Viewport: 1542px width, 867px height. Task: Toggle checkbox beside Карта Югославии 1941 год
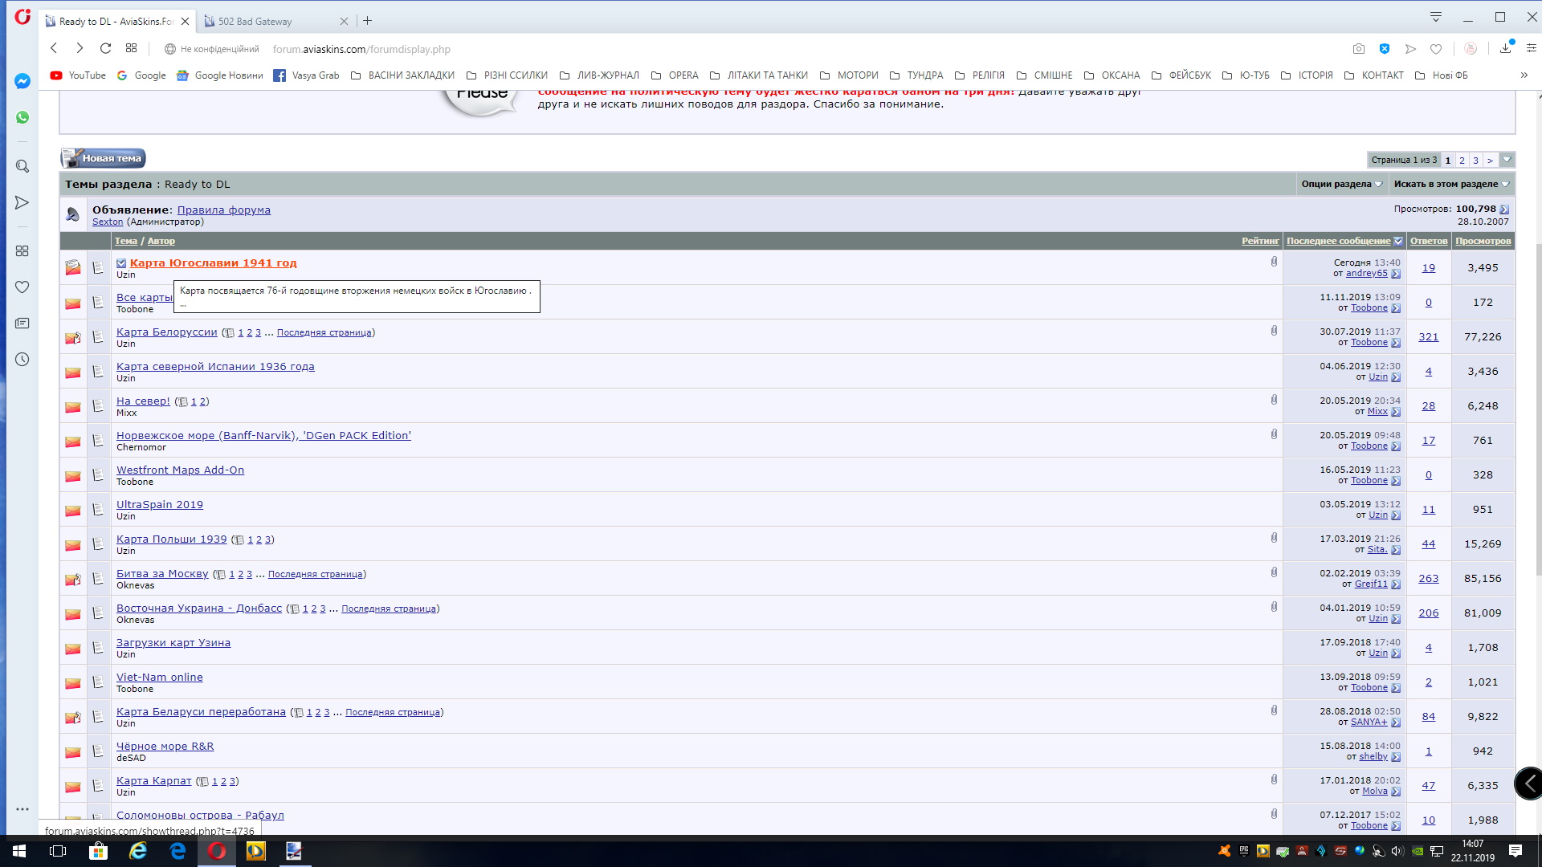[121, 263]
